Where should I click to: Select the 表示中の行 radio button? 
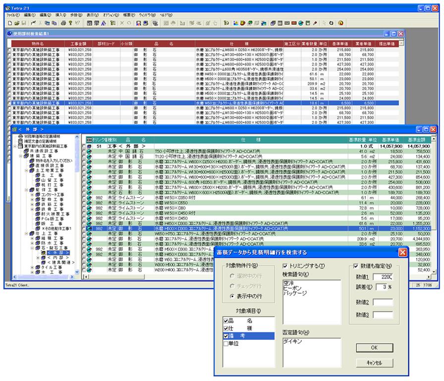tap(231, 296)
